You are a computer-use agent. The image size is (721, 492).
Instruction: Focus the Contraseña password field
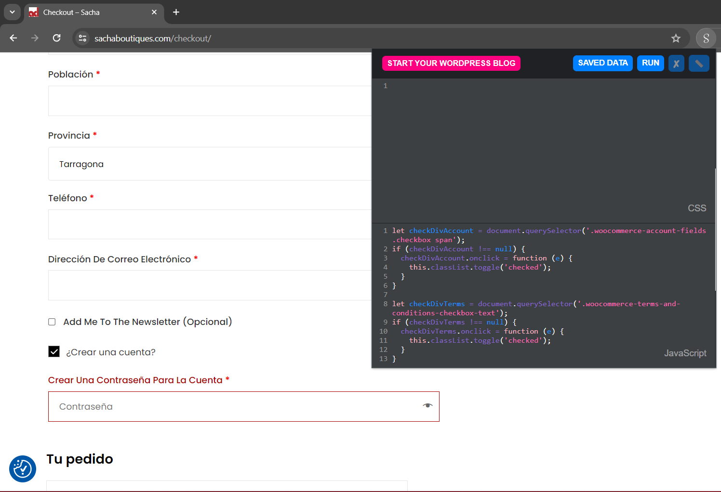244,406
